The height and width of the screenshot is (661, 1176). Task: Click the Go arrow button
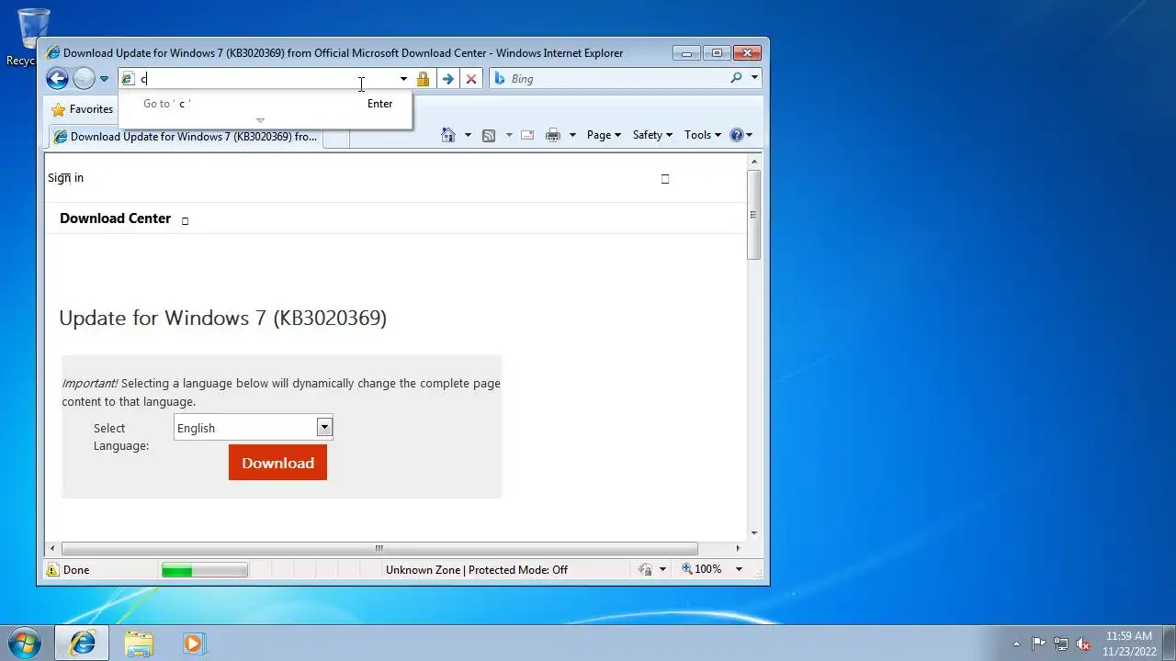click(447, 79)
